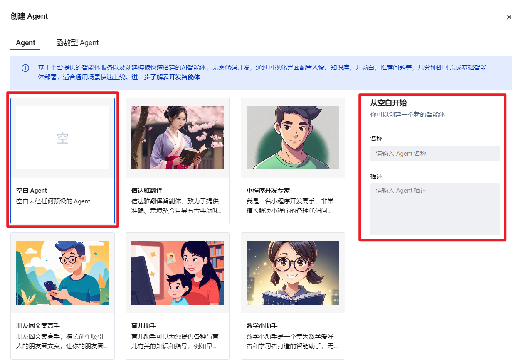Focus the 请输入 Agent 描述 text area
Image resolution: width=523 pixels, height=362 pixels.
[x=435, y=209]
